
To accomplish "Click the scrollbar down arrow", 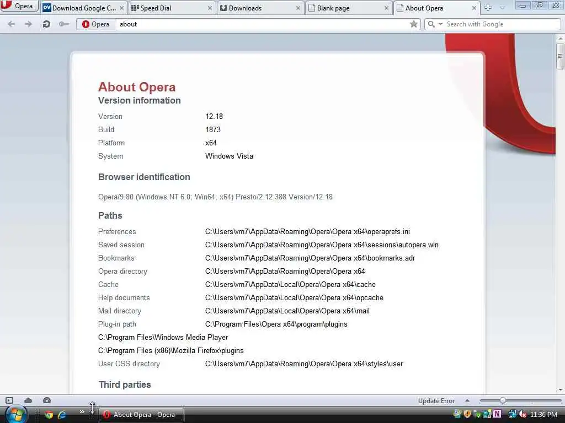I will pos(560,390).
